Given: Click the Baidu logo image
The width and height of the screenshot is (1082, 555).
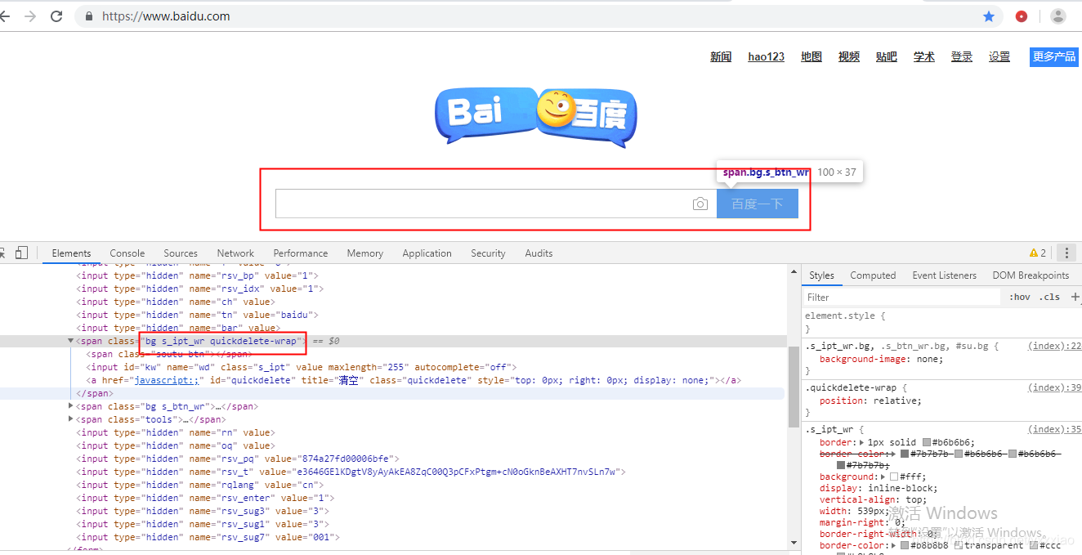Looking at the screenshot, I should [x=535, y=117].
